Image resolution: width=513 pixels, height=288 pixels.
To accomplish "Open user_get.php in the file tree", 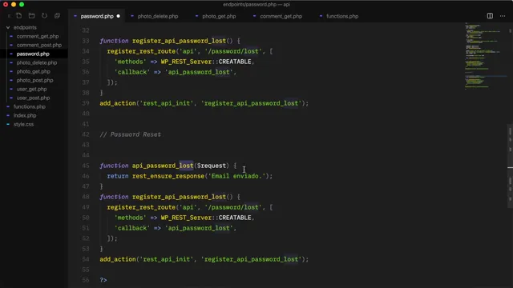I will point(31,89).
